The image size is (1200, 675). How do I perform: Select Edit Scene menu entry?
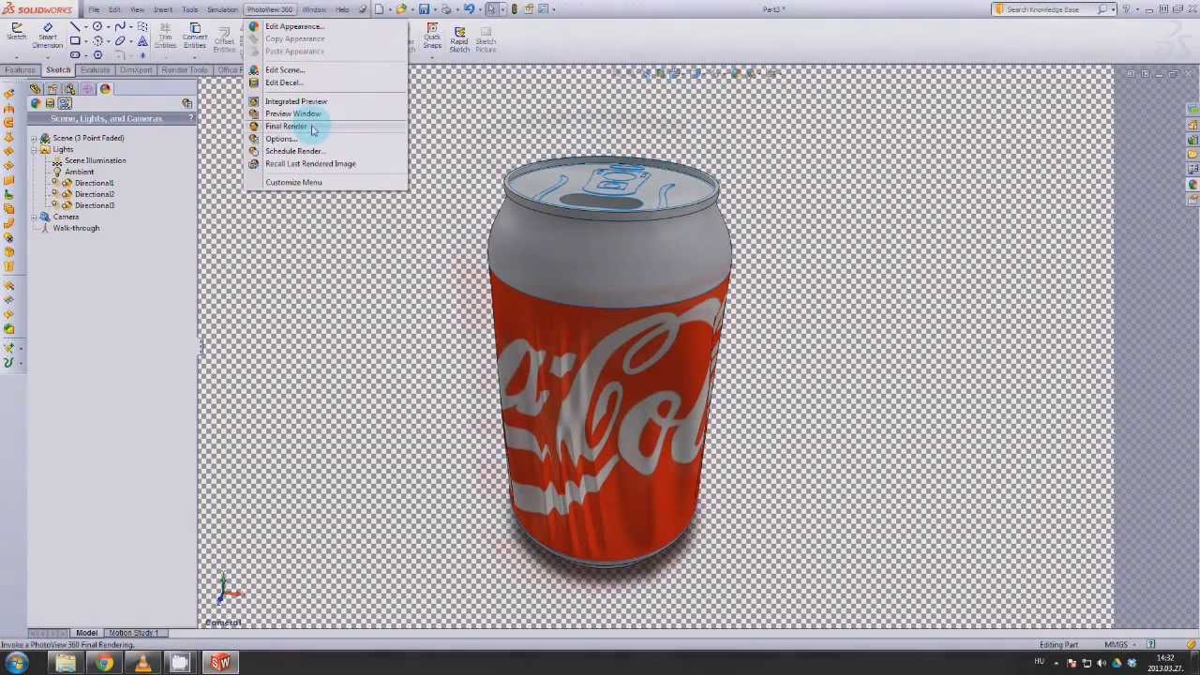tap(284, 70)
